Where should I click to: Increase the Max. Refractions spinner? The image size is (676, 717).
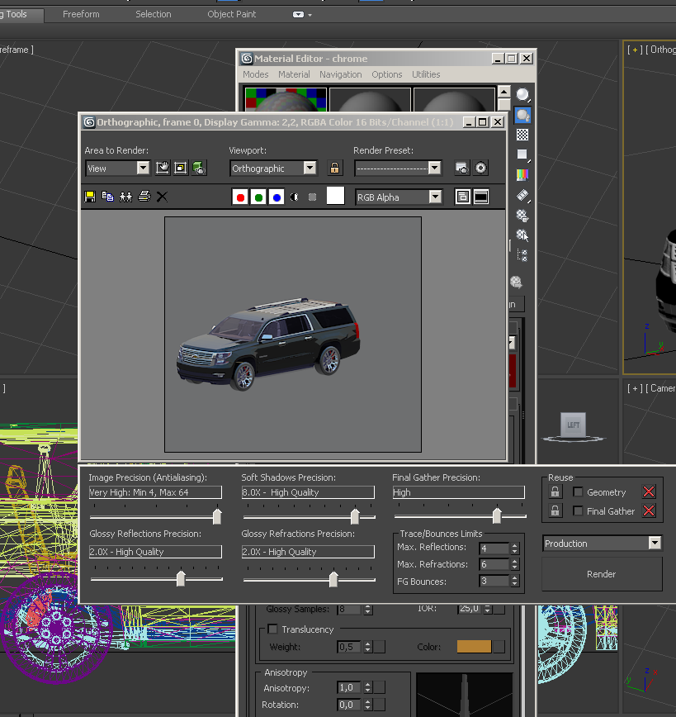(515, 562)
